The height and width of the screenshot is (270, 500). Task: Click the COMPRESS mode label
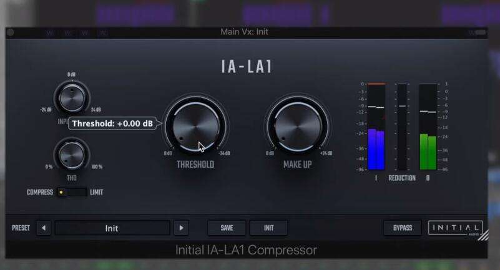click(x=40, y=192)
